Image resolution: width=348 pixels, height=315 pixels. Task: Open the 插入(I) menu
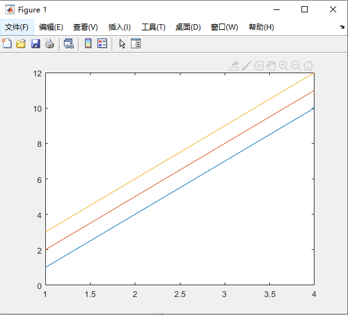point(119,27)
